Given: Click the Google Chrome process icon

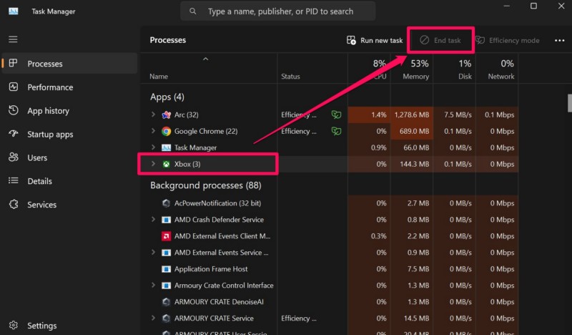Looking at the screenshot, I should coord(167,131).
